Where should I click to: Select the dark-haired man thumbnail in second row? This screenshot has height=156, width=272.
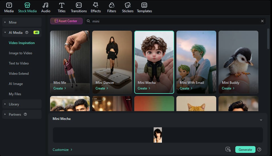238,104
